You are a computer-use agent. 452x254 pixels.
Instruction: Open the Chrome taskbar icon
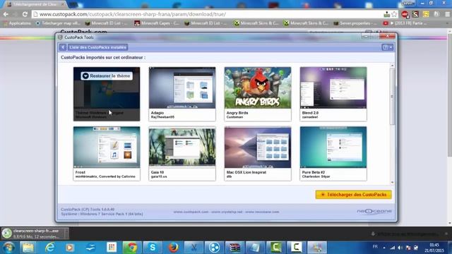point(132,248)
